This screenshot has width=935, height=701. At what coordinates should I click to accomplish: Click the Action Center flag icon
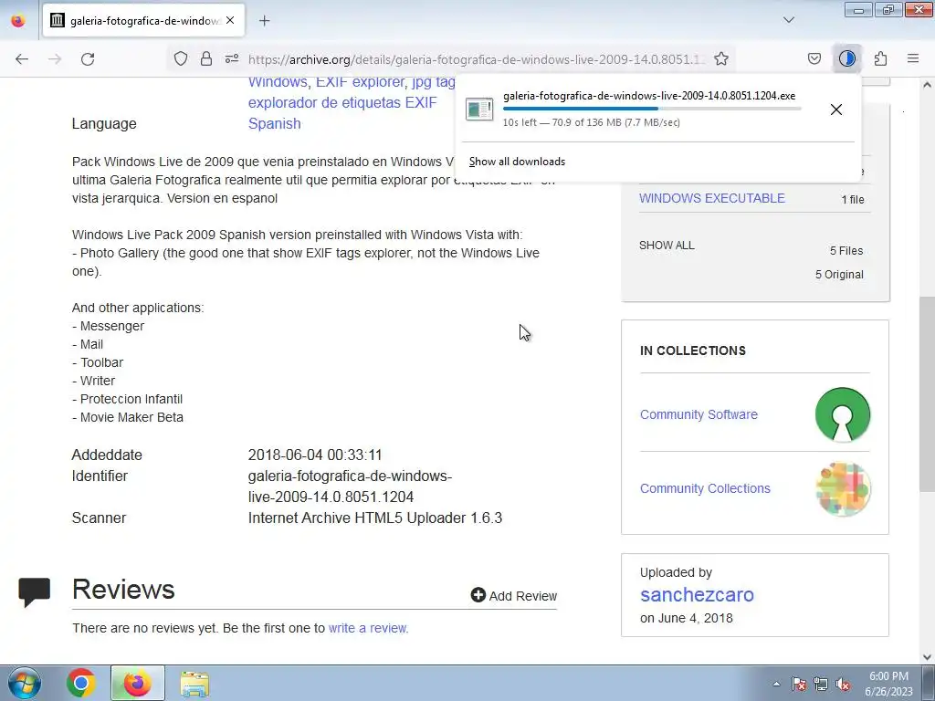[798, 684]
